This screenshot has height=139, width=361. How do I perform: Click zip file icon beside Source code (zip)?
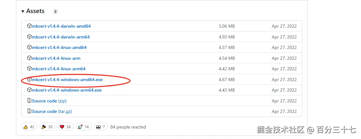(29, 101)
